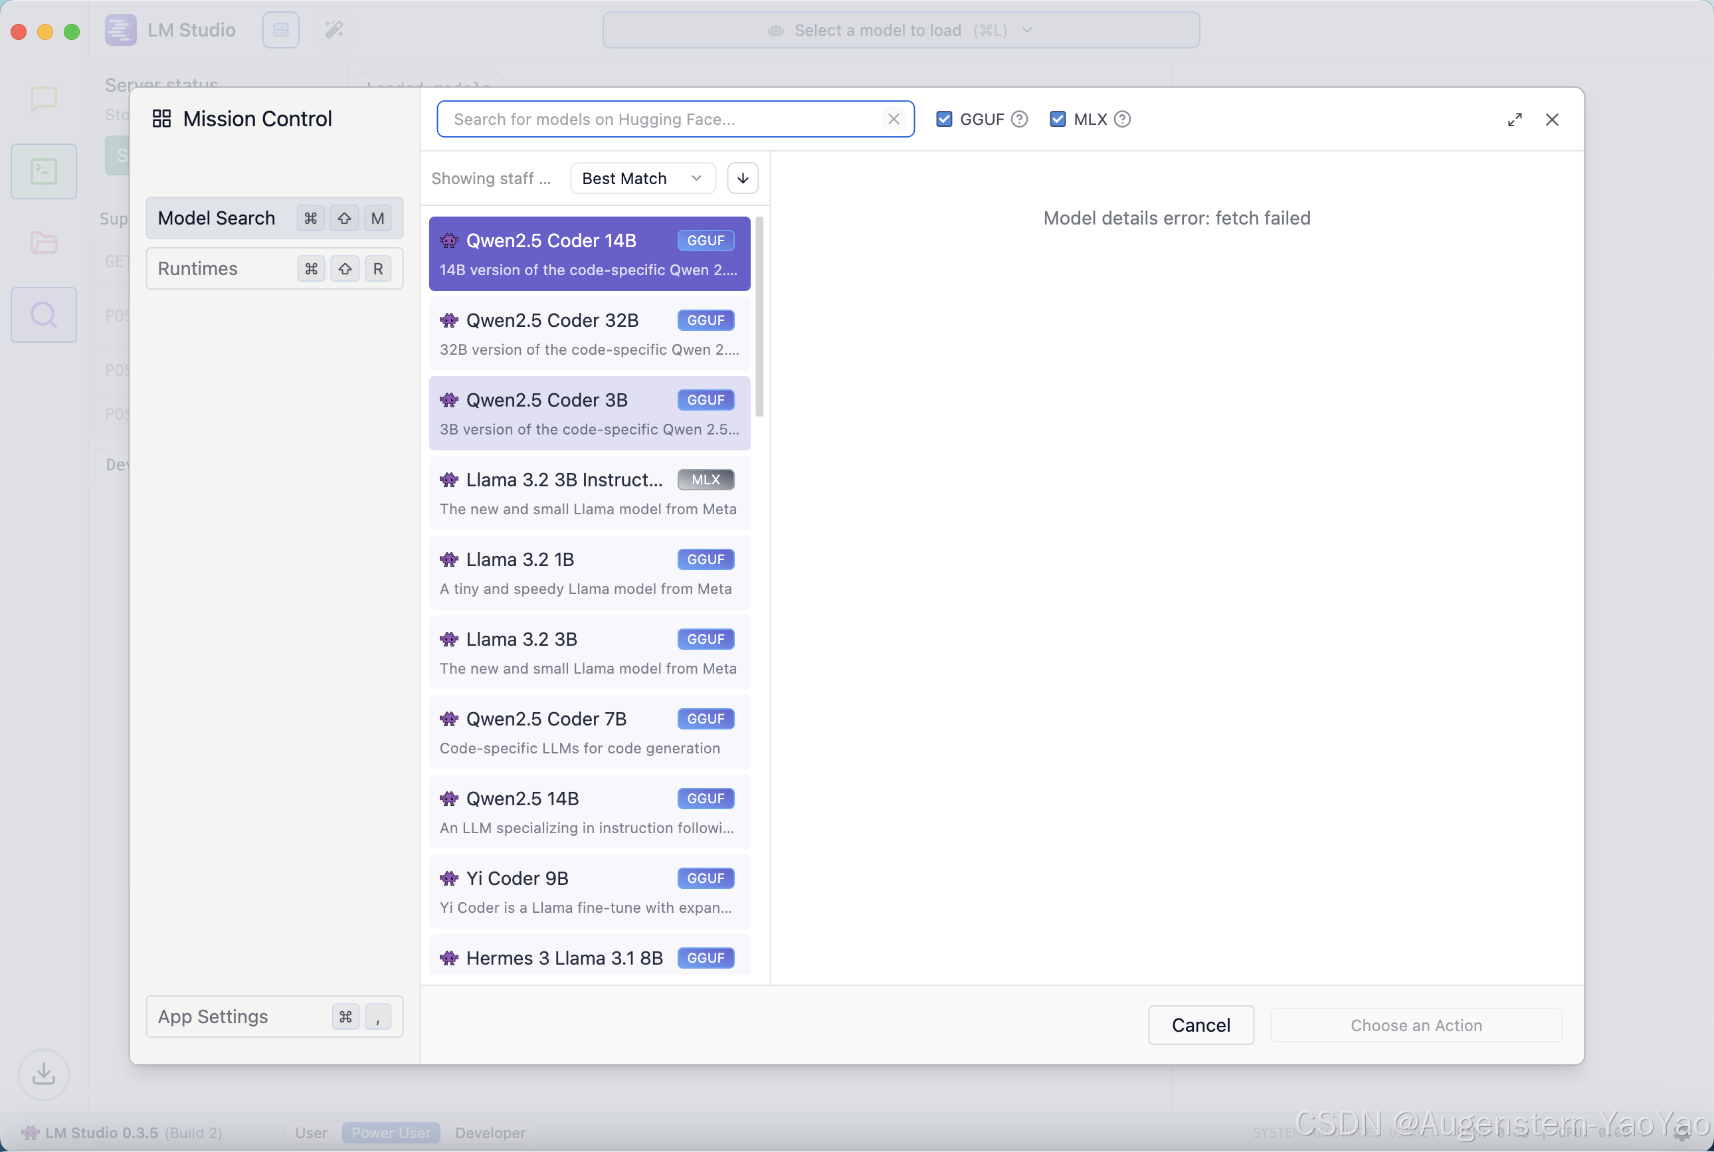Screen dimensions: 1714x1152
Task: Expand Mission Control to full screen
Action: point(1514,120)
